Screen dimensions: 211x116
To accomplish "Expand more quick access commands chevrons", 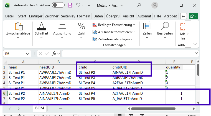I will pyautogui.click(x=89, y=5).
